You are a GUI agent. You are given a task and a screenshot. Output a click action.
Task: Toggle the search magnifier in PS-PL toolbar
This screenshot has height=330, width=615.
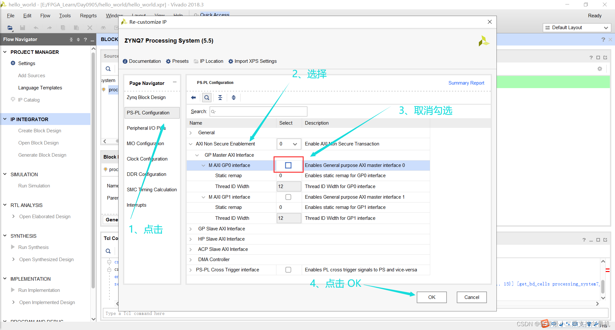[207, 97]
